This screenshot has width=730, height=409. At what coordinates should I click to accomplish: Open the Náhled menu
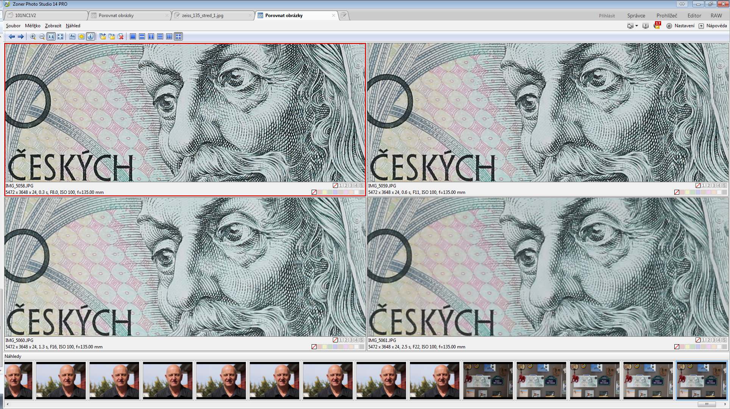tap(73, 26)
